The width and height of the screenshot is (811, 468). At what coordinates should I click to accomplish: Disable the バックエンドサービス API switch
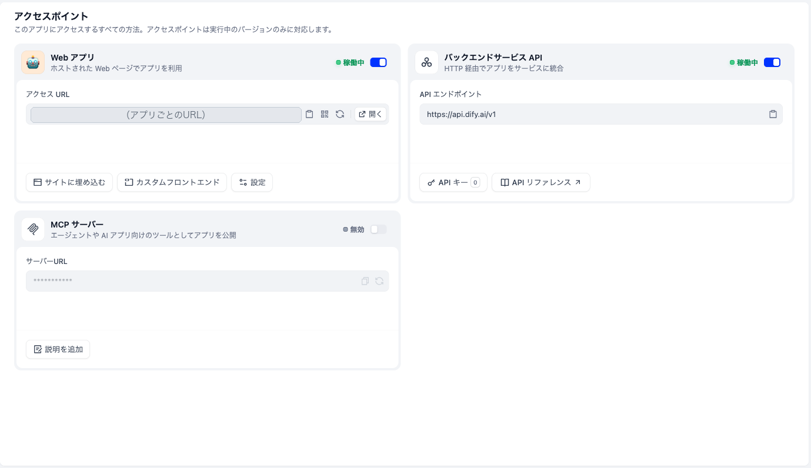[772, 62]
